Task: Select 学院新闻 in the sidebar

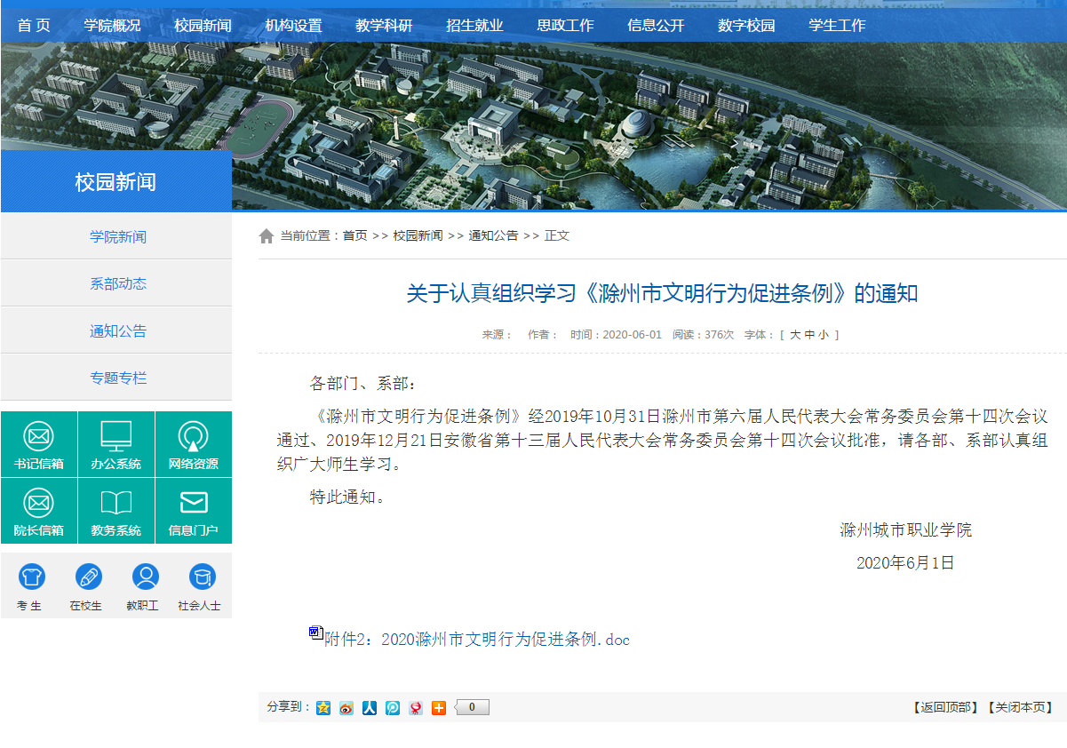Action: (117, 237)
